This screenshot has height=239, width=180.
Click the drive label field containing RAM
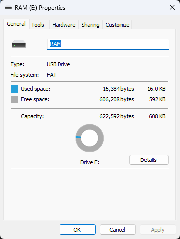[x=108, y=44]
